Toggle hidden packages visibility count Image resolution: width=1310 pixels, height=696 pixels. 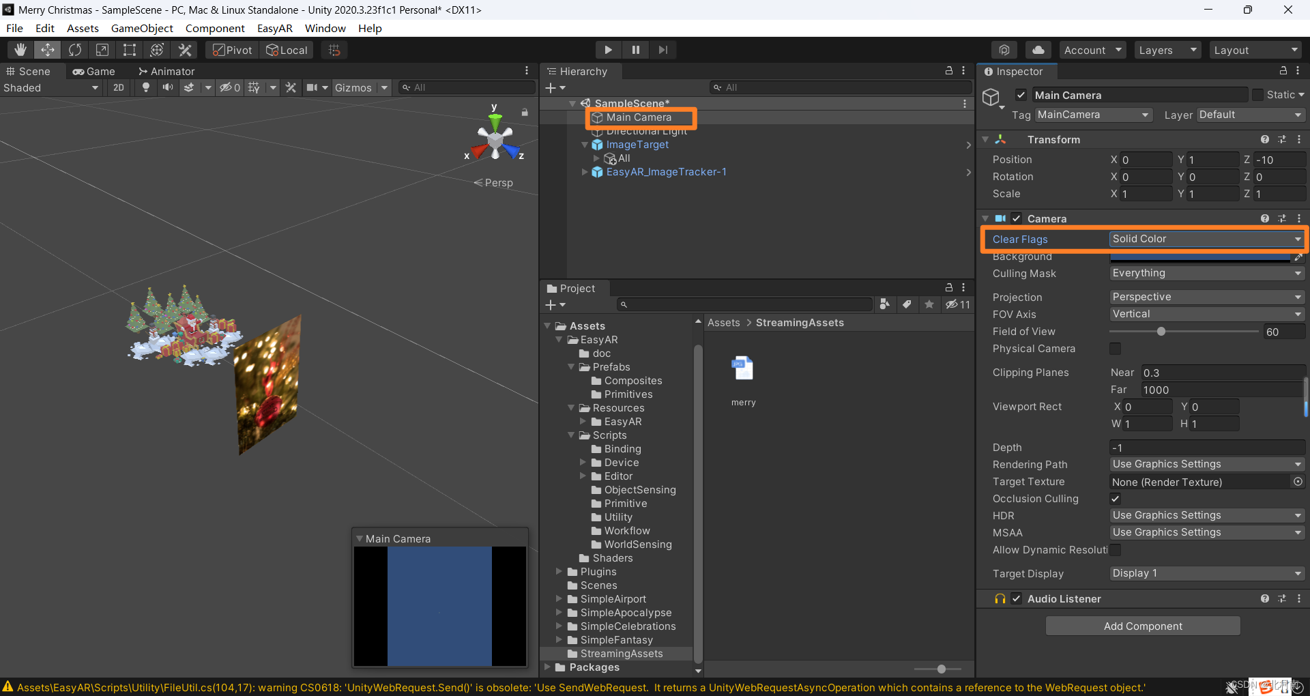pos(957,304)
